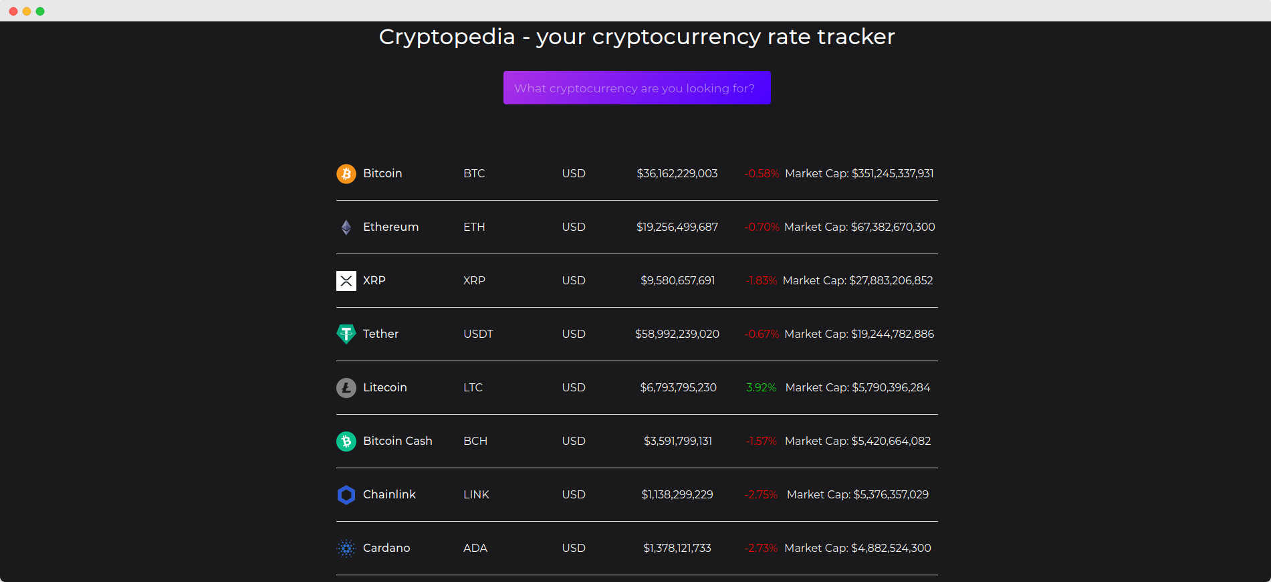The image size is (1271, 582).
Task: Click Chainlink volume $1,138,299,229
Action: (x=677, y=494)
